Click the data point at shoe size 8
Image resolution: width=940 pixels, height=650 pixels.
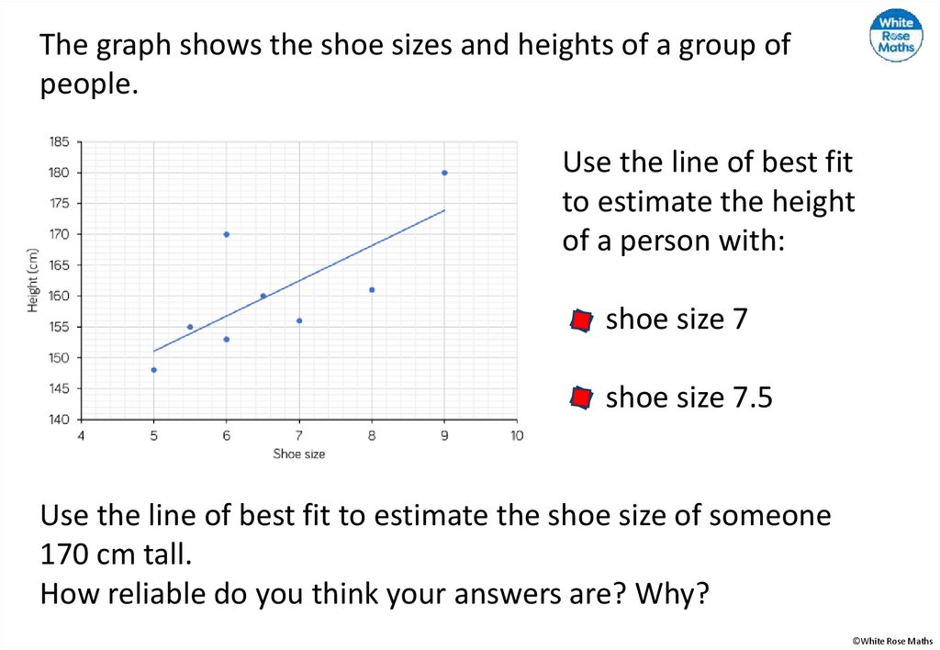pyautogui.click(x=372, y=290)
